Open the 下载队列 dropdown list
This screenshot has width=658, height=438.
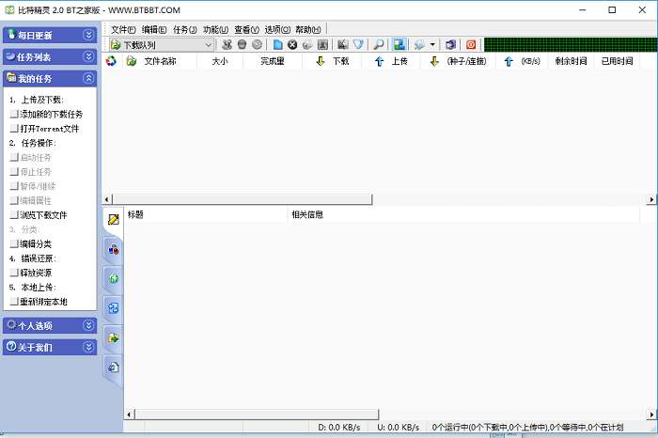click(208, 44)
